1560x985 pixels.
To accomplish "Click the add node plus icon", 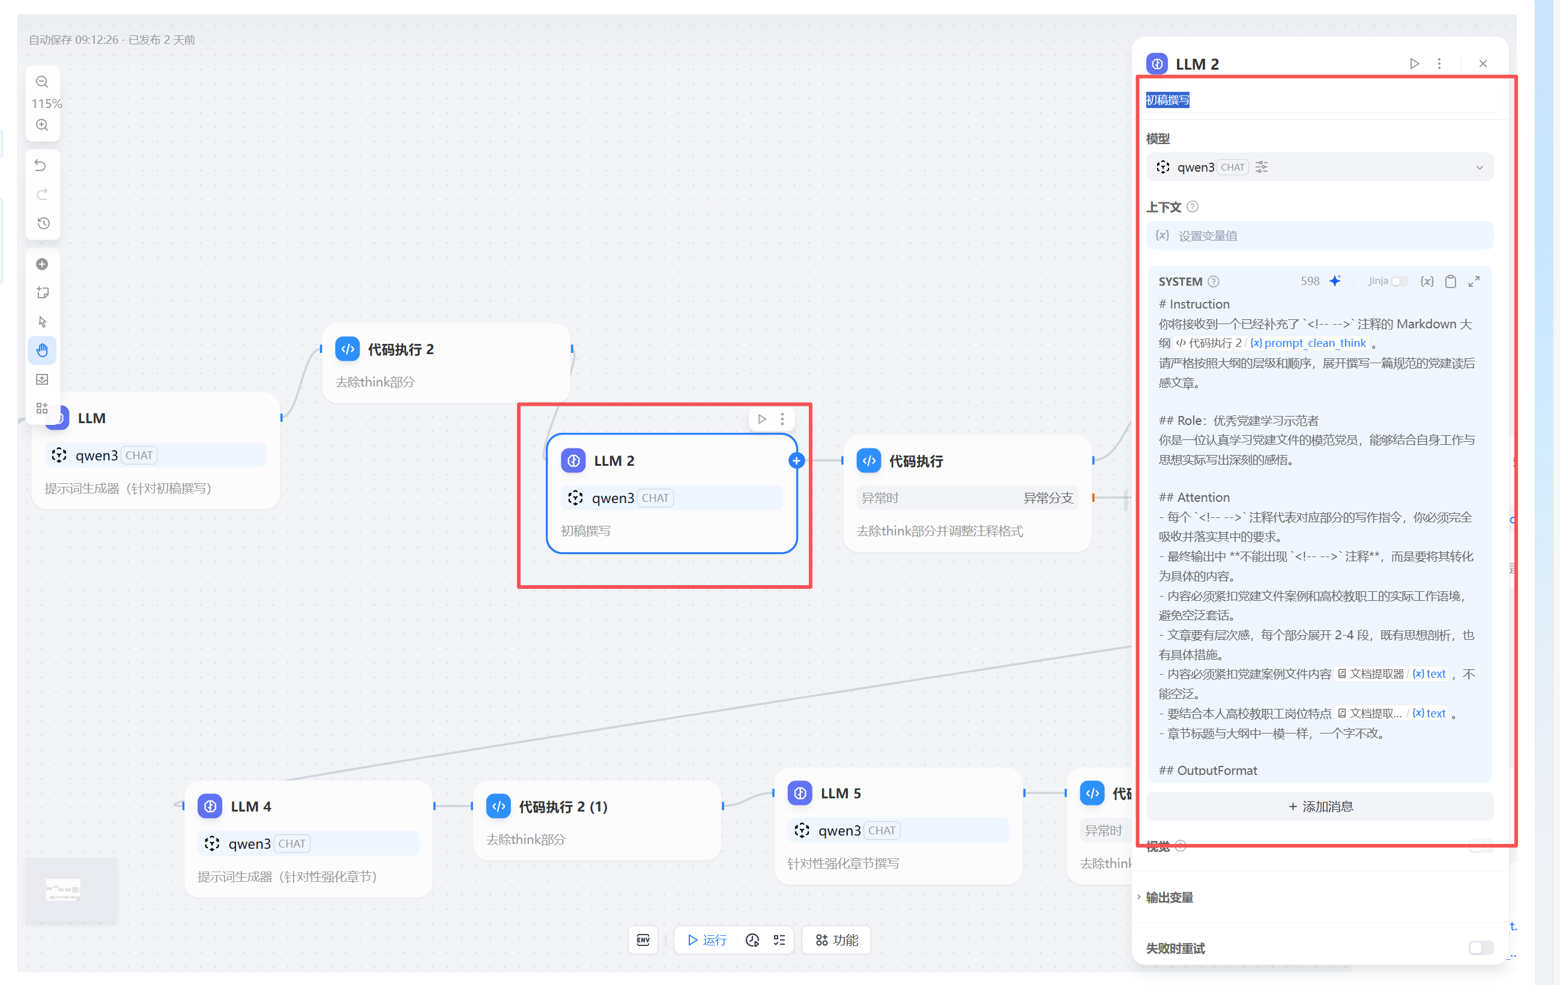I will 42,264.
